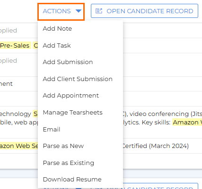Screen dimensions: 202x189
Task: Select Parse as New option
Action: [63, 146]
